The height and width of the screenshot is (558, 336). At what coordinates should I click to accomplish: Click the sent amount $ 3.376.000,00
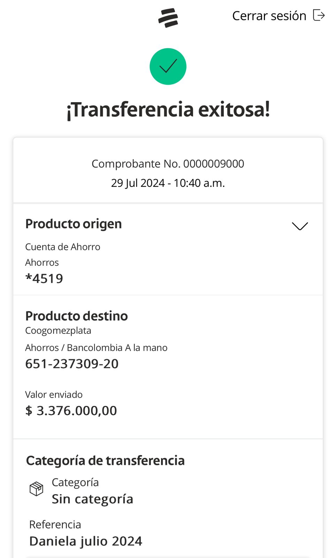coord(71,410)
